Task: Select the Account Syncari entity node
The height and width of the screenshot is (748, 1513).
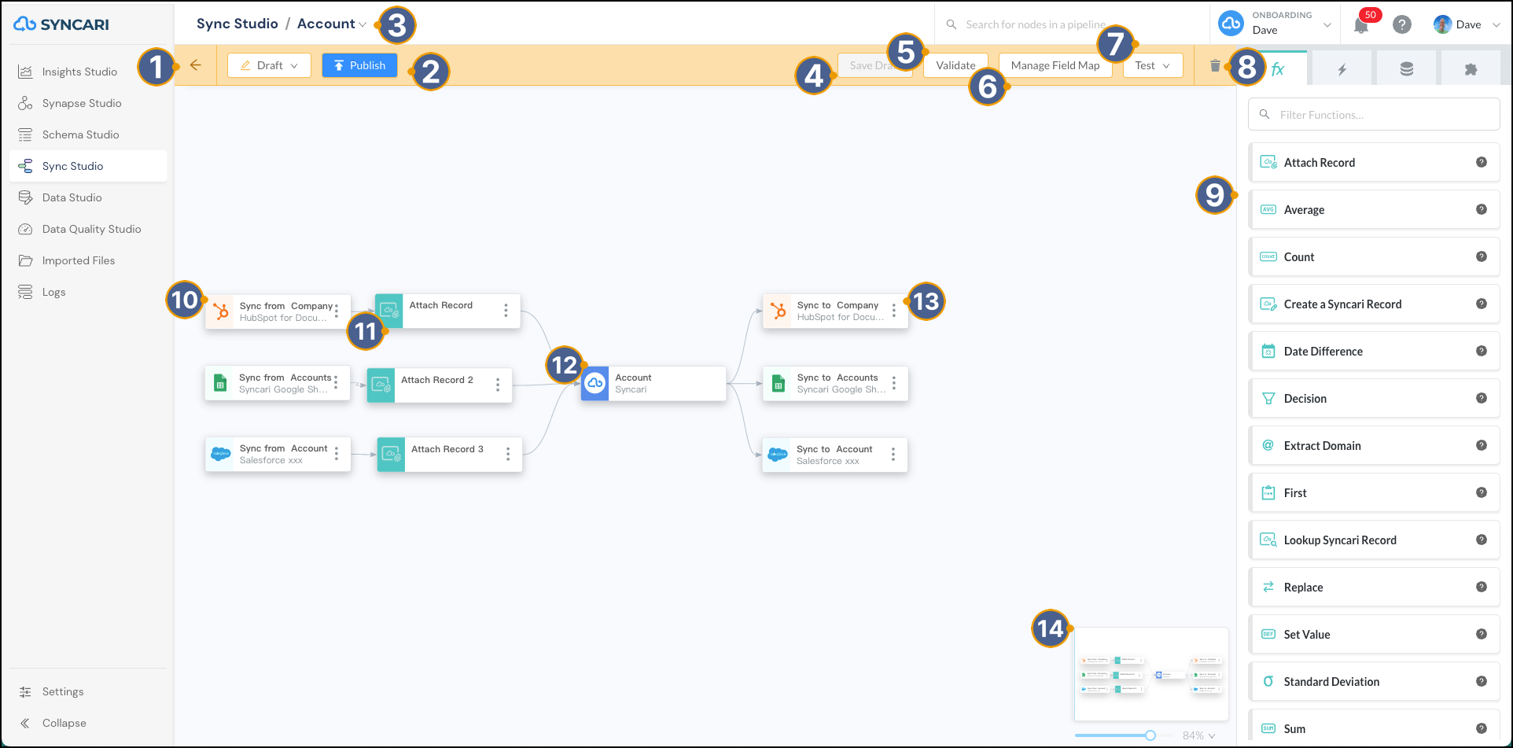Action: coord(653,383)
